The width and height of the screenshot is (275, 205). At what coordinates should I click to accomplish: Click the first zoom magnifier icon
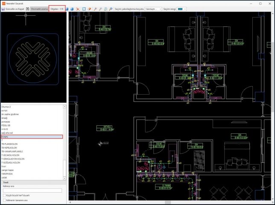[95, 9]
